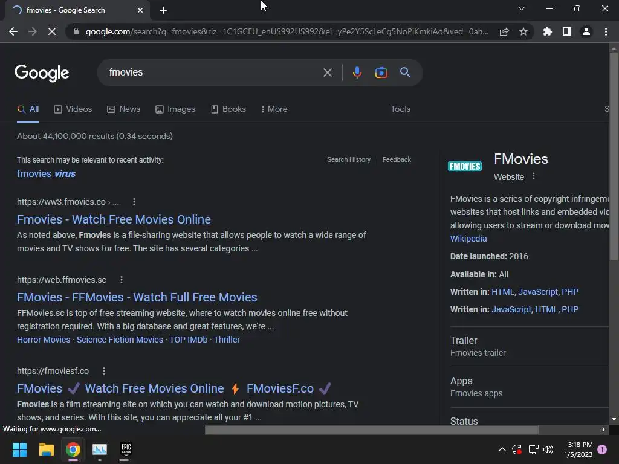Image resolution: width=619 pixels, height=464 pixels.
Task: Bookmark this tab with the star icon
Action: coord(523,31)
